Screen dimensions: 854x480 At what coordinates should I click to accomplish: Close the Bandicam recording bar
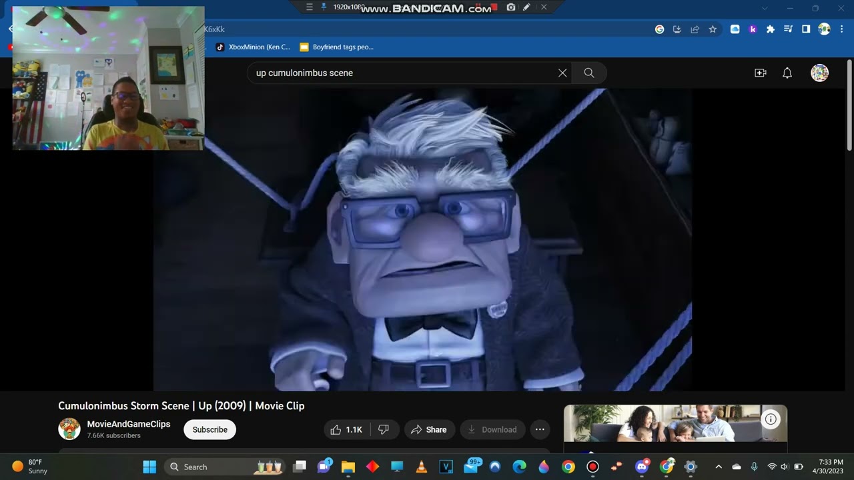pyautogui.click(x=544, y=7)
